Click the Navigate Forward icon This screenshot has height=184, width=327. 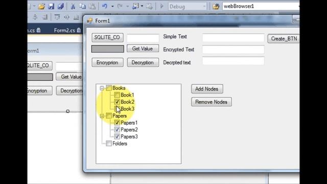click(x=149, y=7)
